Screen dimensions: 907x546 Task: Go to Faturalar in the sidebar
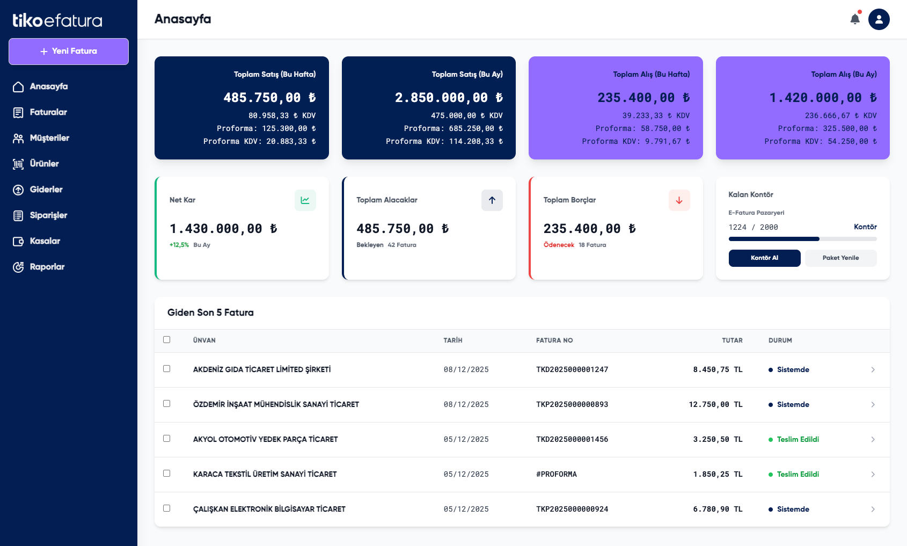48,112
